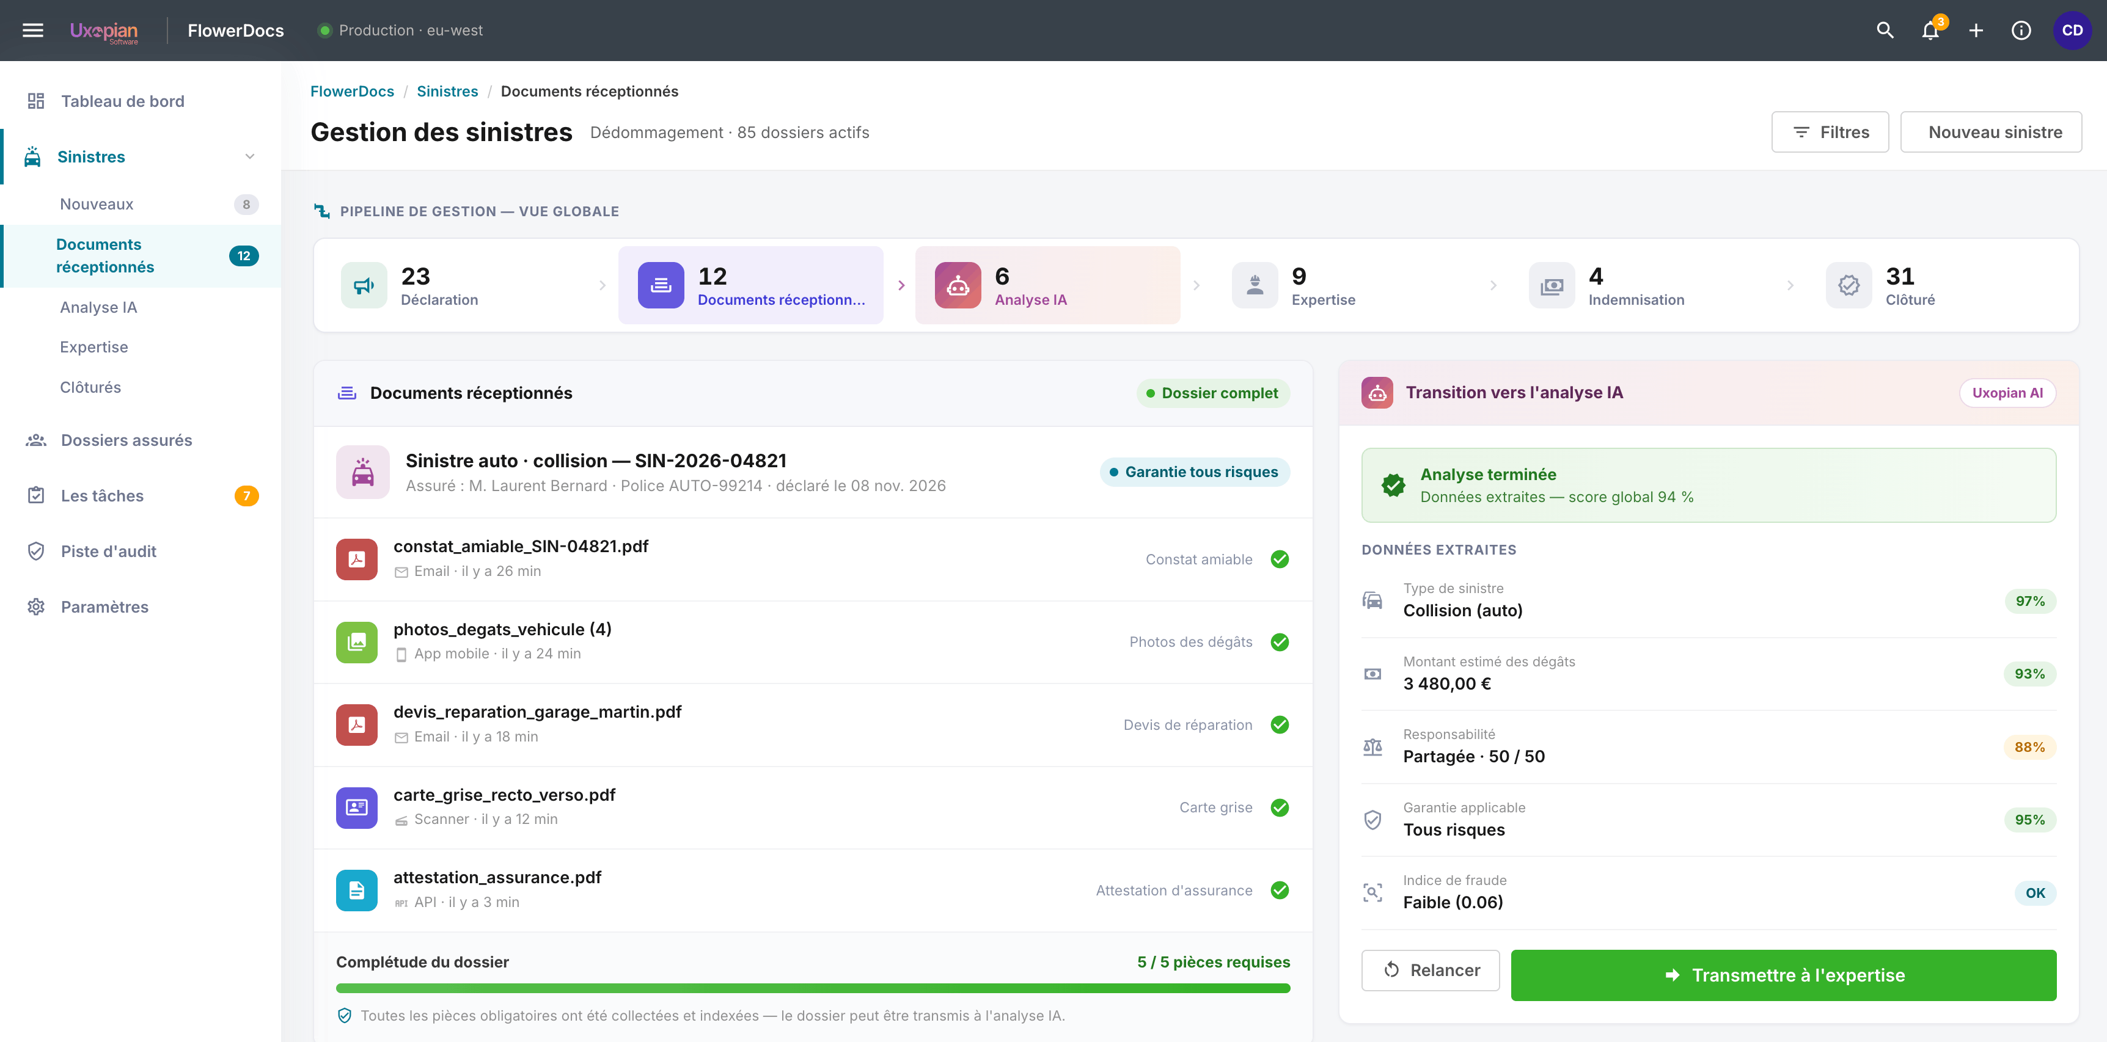Open the hamburger menu
Viewport: 2107px width, 1042px height.
(33, 31)
